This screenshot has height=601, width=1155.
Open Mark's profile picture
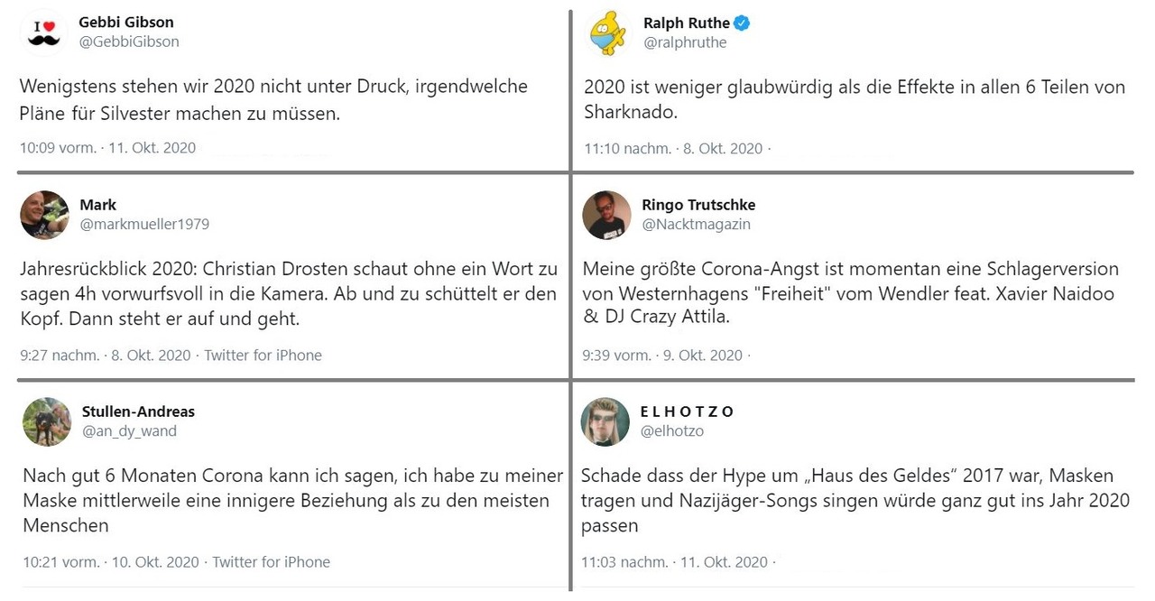click(45, 215)
